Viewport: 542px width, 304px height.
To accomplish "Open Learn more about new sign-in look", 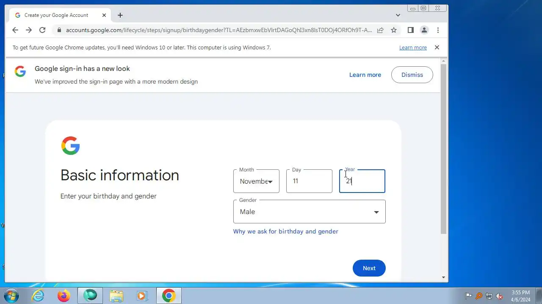I will tap(365, 75).
